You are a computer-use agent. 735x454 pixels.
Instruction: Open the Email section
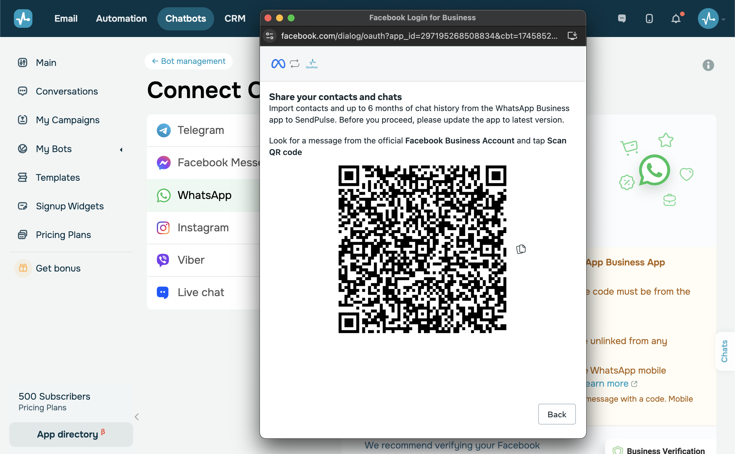pos(66,18)
